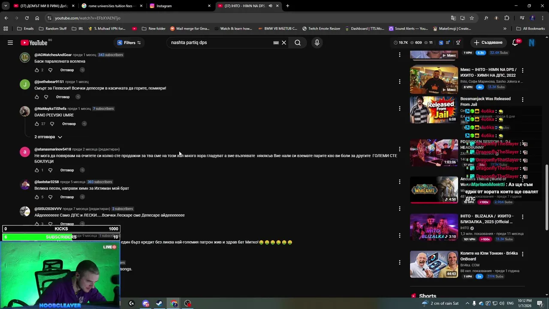This screenshot has height=309, width=549.
Task: Reply to the AGWatchesAndGear comment
Action: (x=67, y=70)
